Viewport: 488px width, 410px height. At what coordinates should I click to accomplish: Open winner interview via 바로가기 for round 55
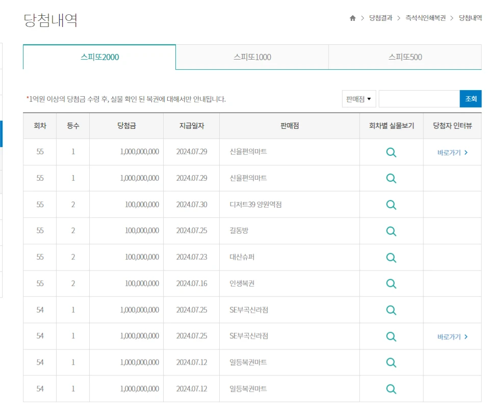pyautogui.click(x=452, y=152)
